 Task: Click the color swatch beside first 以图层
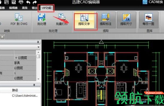pyautogui.click(x=16, y=58)
